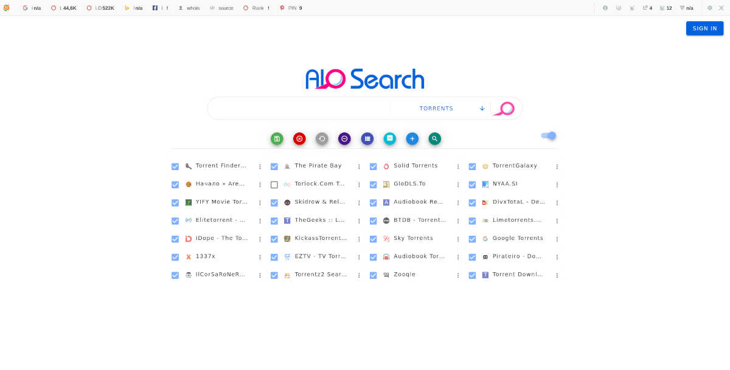This screenshot has height=370, width=730.
Task: Click the Google index n/a indicator
Action: (32, 8)
